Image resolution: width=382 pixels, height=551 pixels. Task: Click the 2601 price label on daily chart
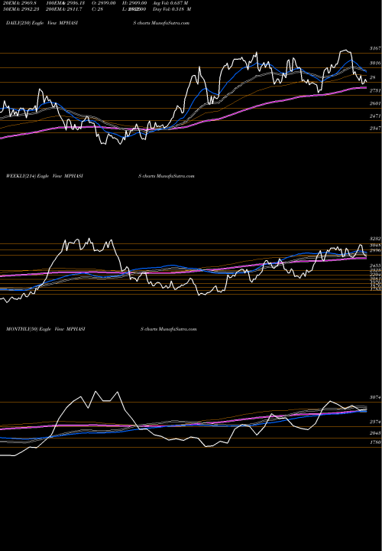pyautogui.click(x=375, y=103)
